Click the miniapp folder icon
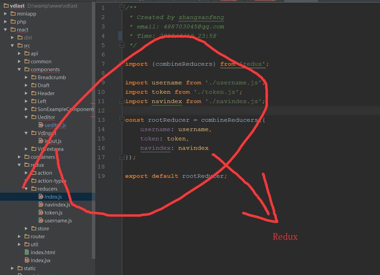380x275 pixels. coord(13,14)
